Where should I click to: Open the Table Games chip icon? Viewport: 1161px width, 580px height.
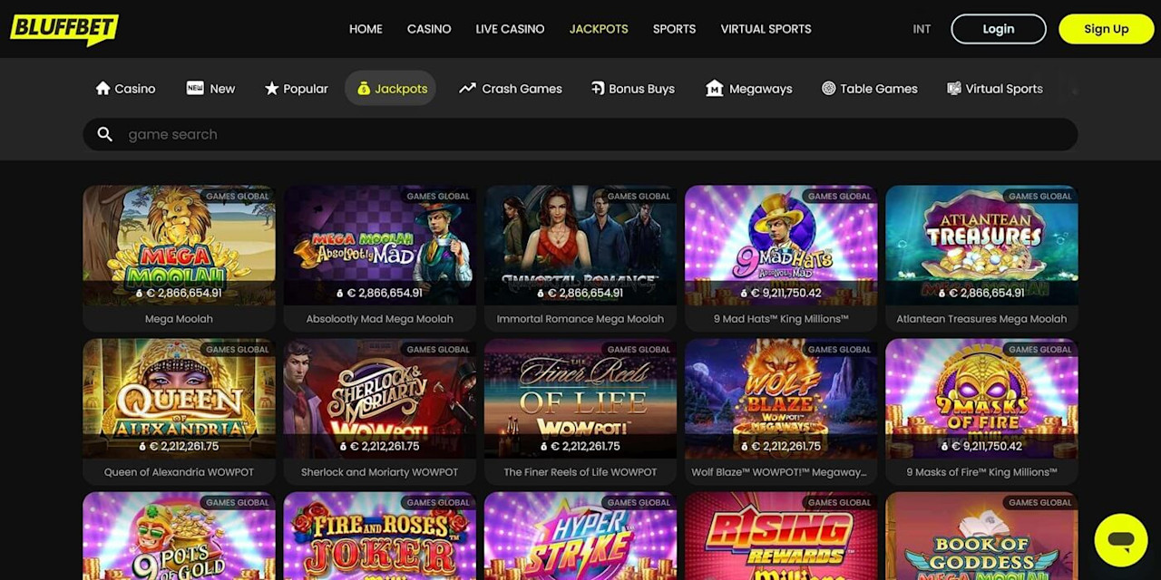pyautogui.click(x=828, y=88)
